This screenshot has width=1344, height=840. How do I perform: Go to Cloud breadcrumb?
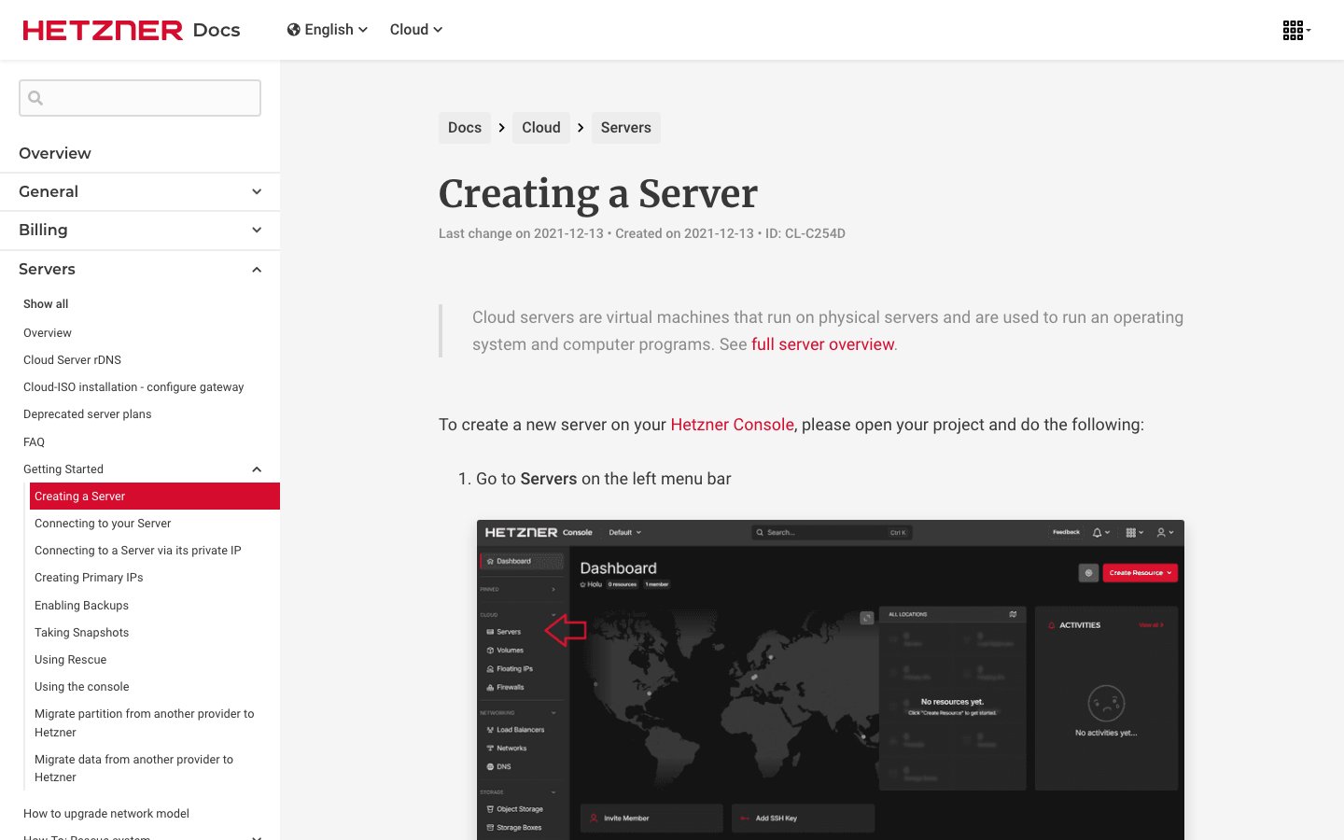[x=541, y=128]
